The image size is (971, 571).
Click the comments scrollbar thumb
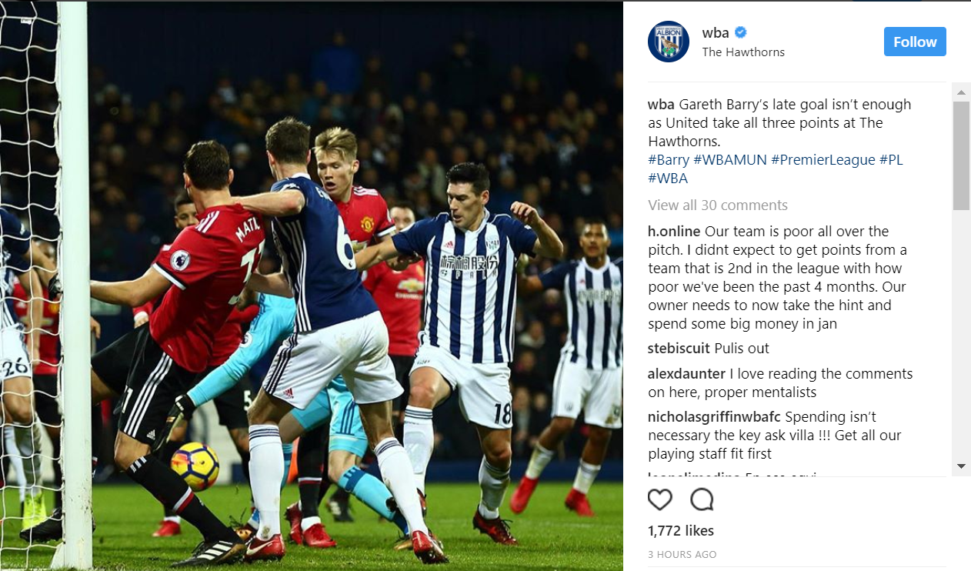click(961, 156)
